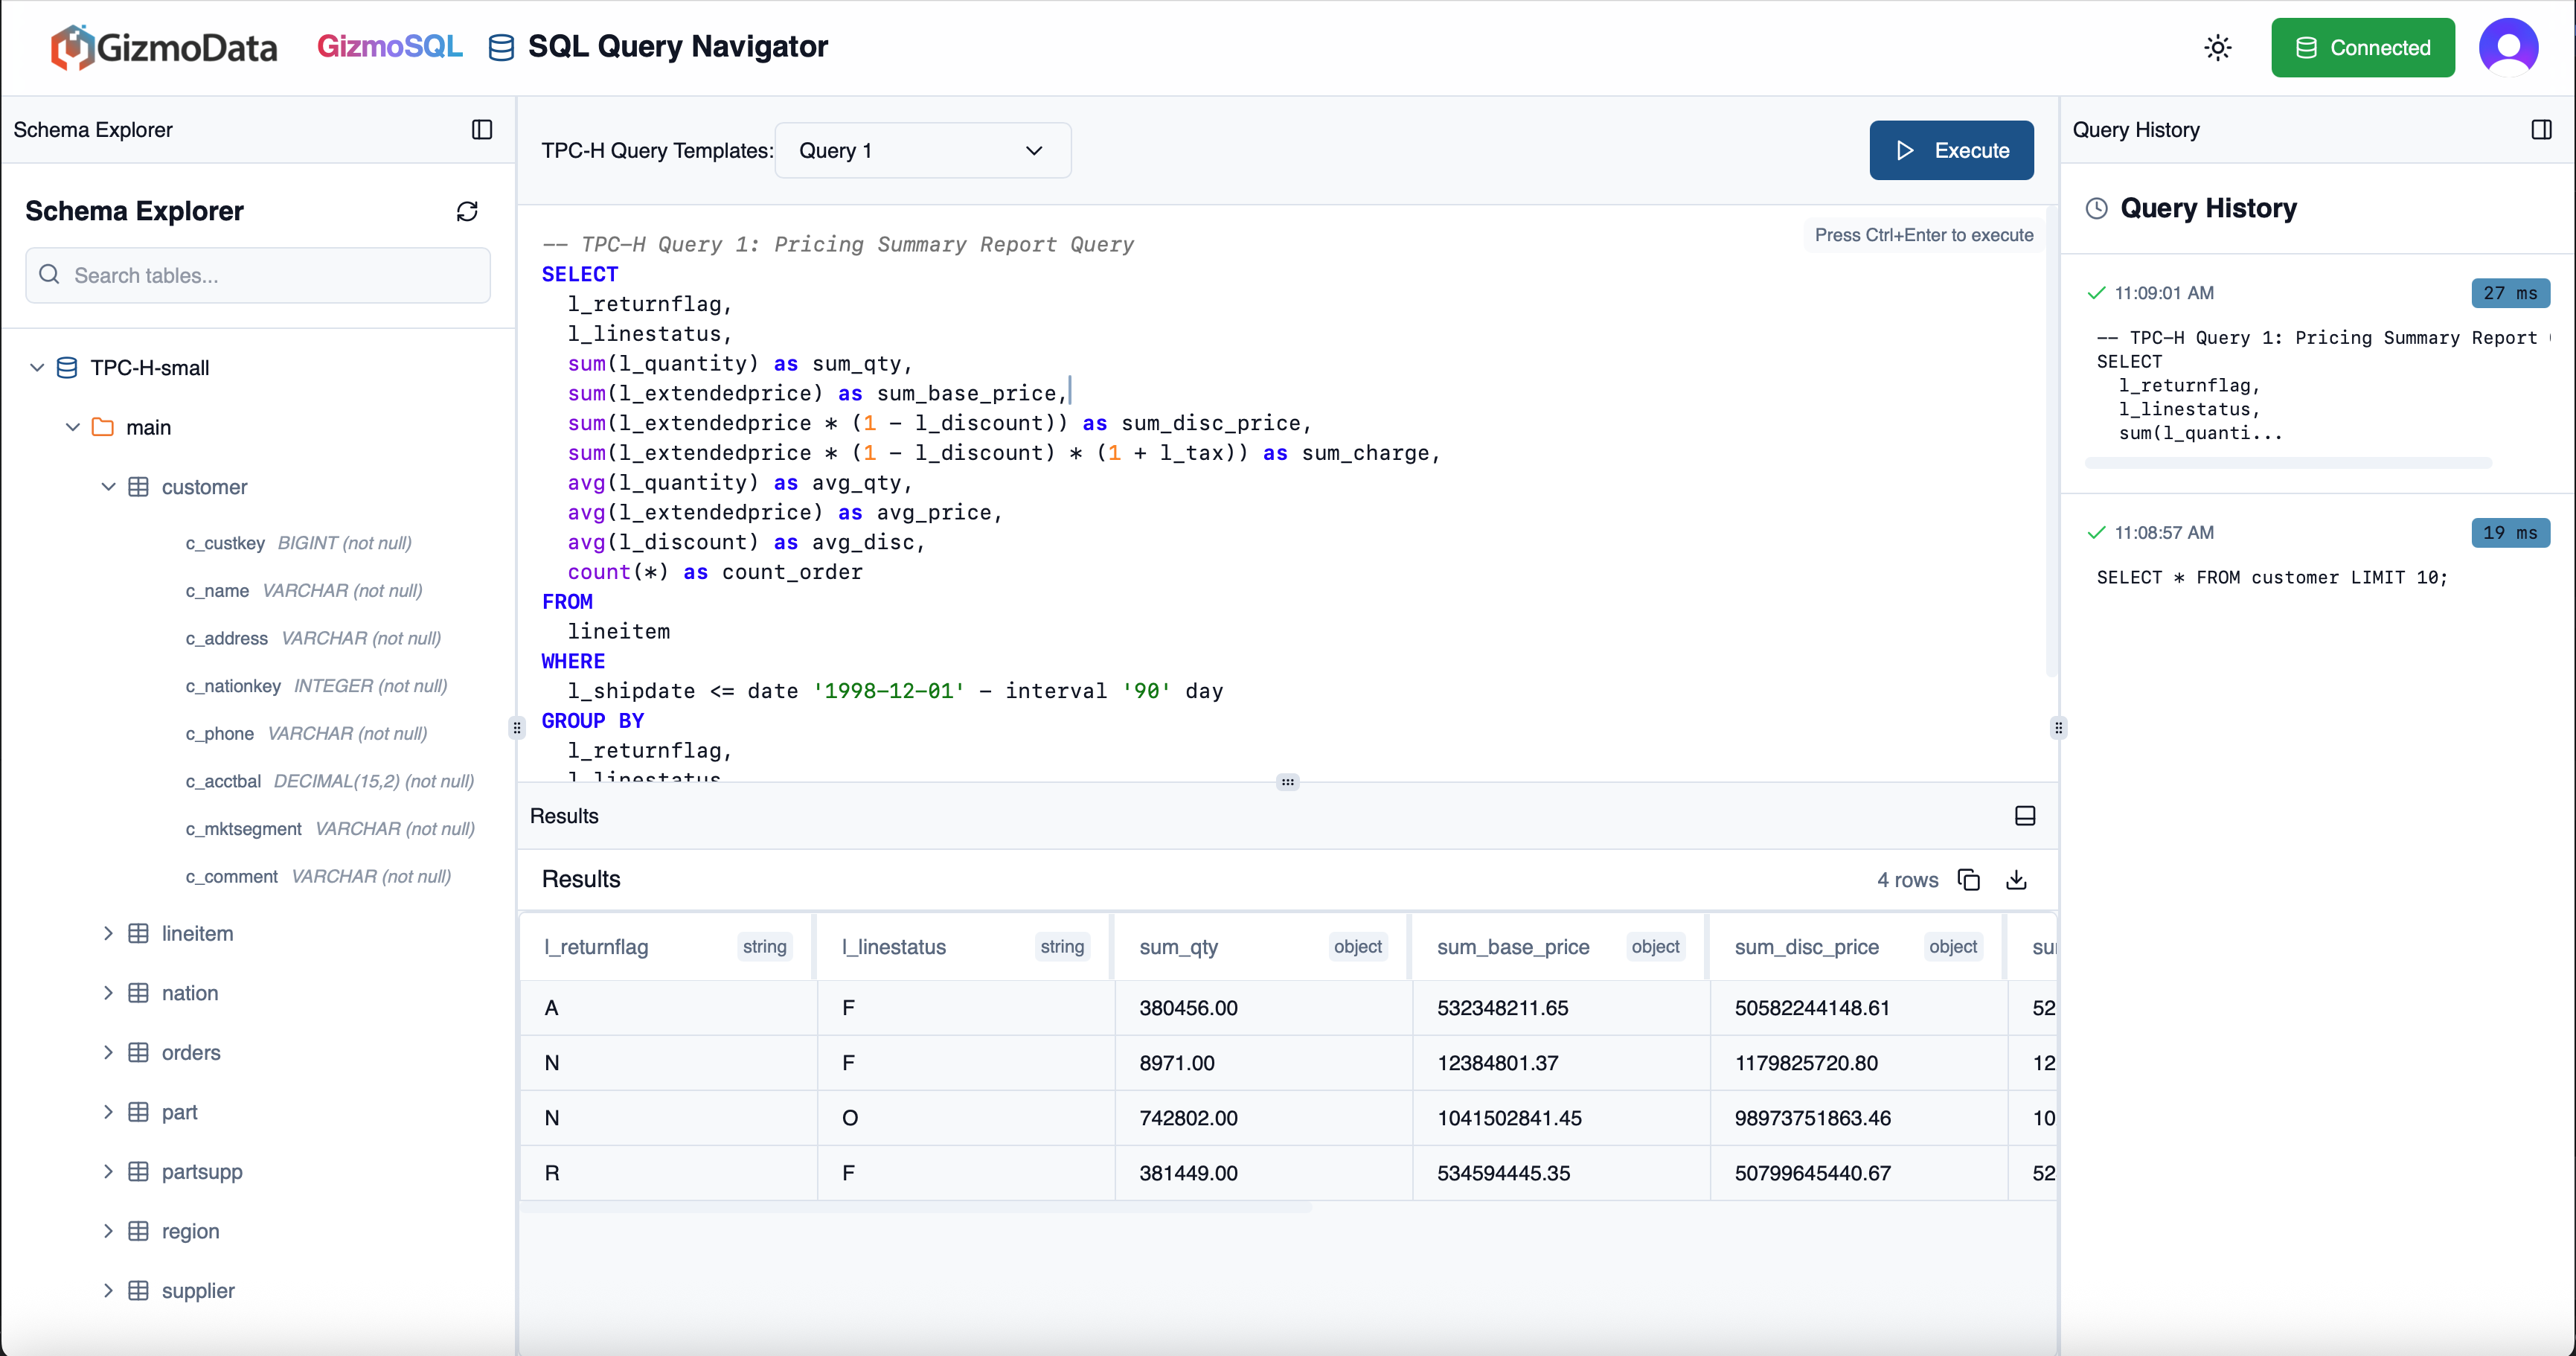This screenshot has height=1356, width=2576.
Task: Click the Execute button
Action: tap(1950, 150)
